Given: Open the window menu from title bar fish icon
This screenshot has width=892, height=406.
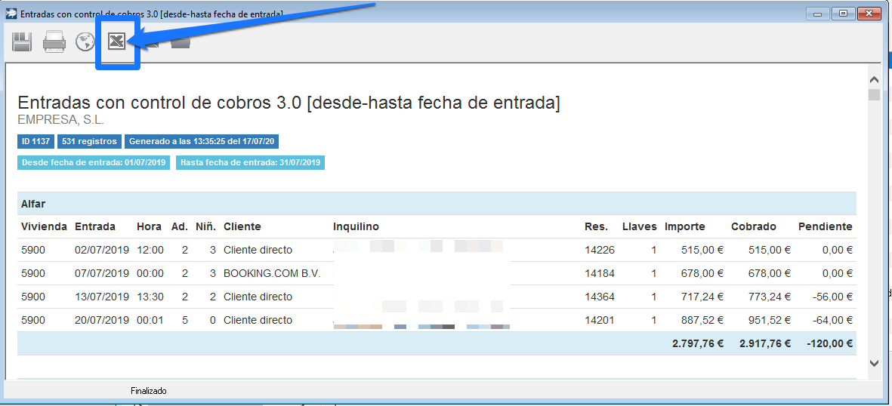Looking at the screenshot, I should (11, 13).
